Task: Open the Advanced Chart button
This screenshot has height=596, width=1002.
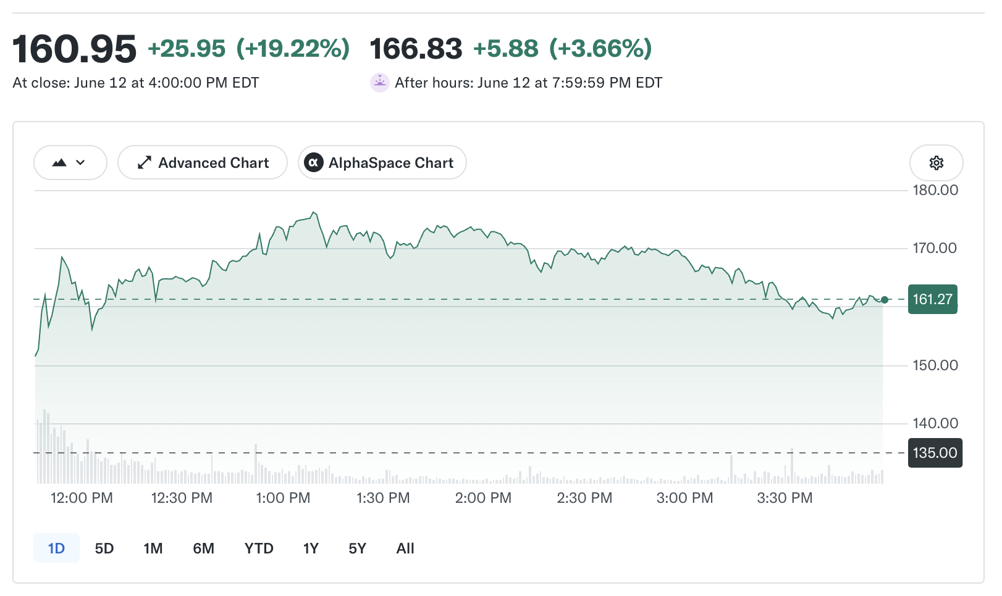Action: pyautogui.click(x=203, y=163)
